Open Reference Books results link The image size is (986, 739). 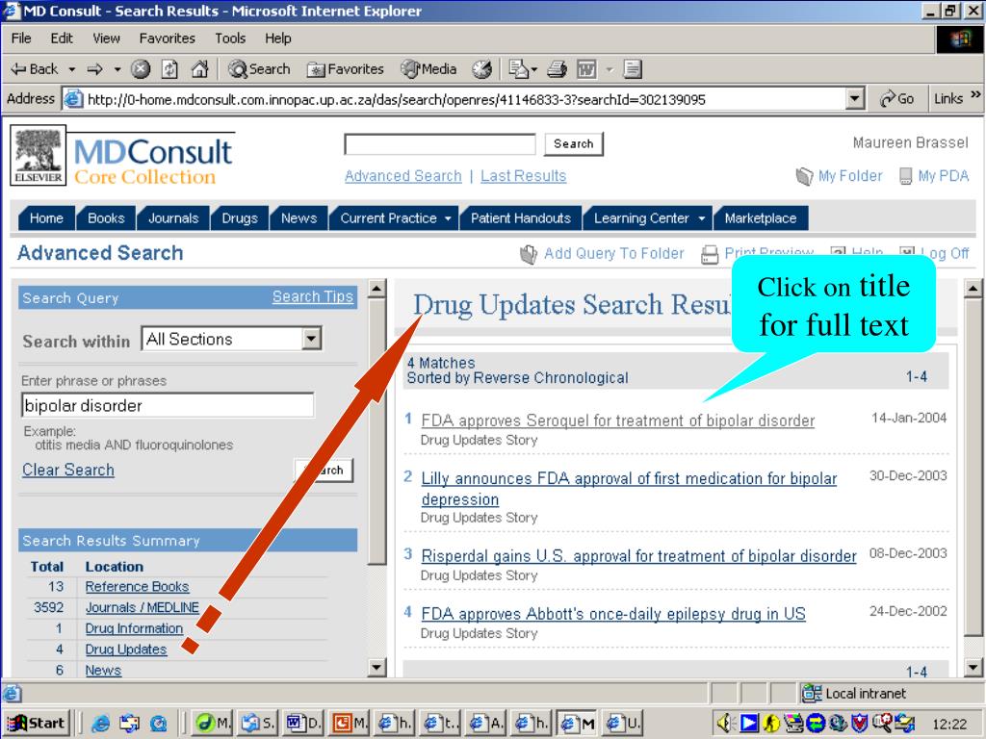pos(137,586)
